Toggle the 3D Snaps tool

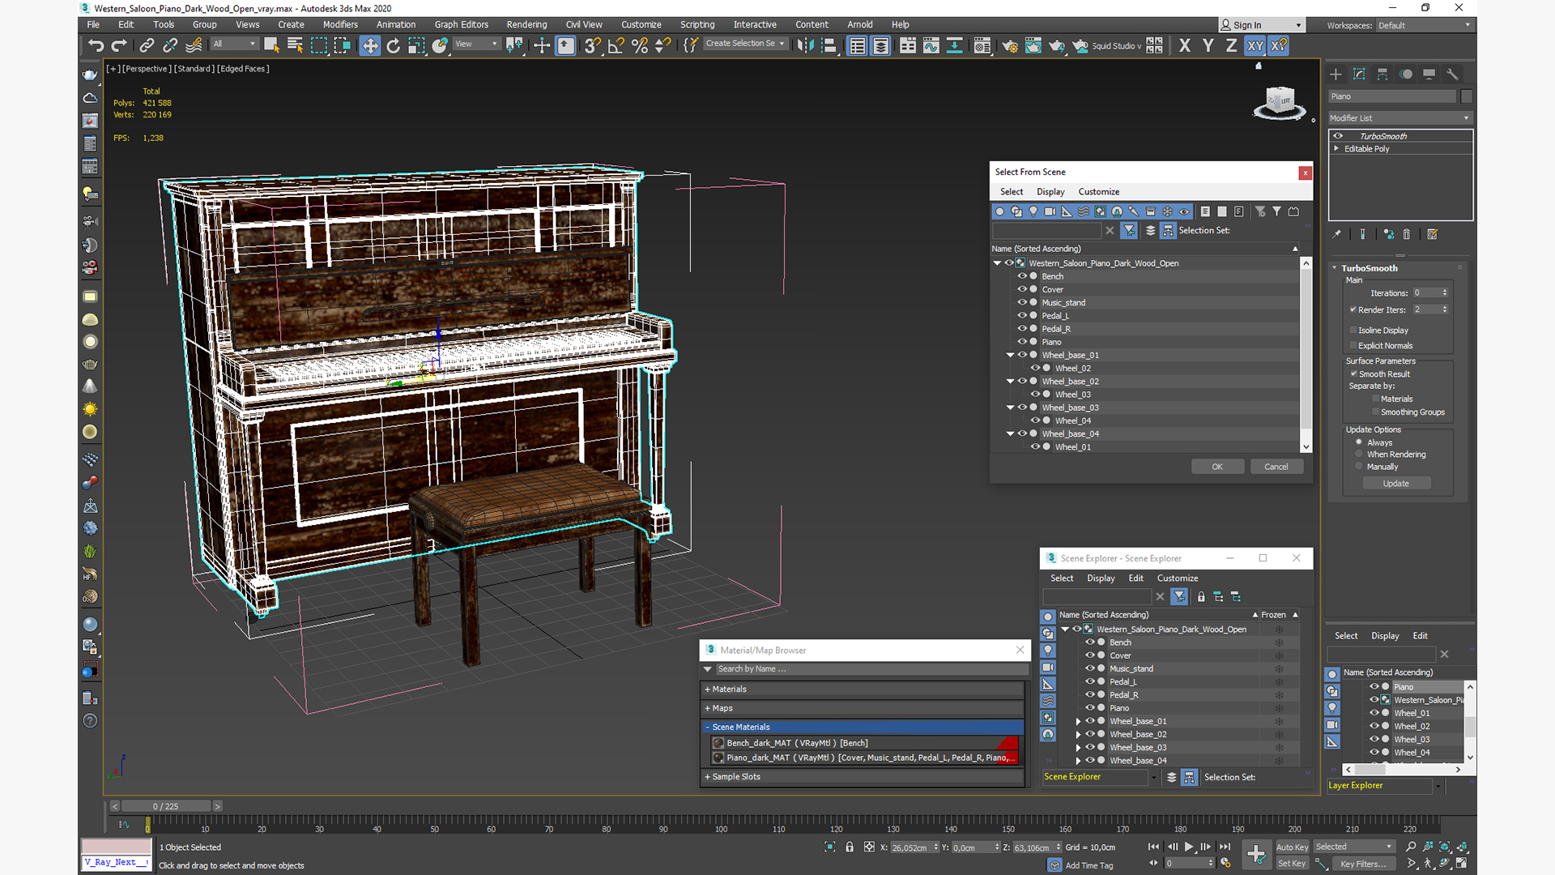pyautogui.click(x=593, y=45)
